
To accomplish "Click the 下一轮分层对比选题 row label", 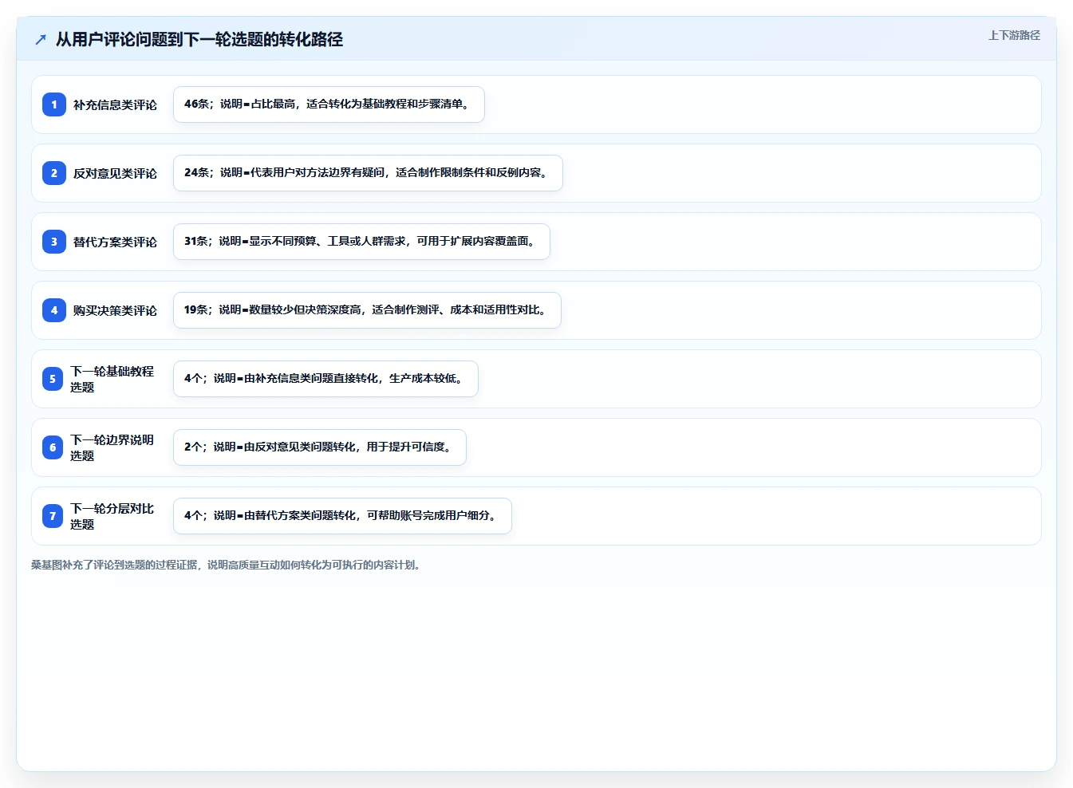I will click(112, 516).
